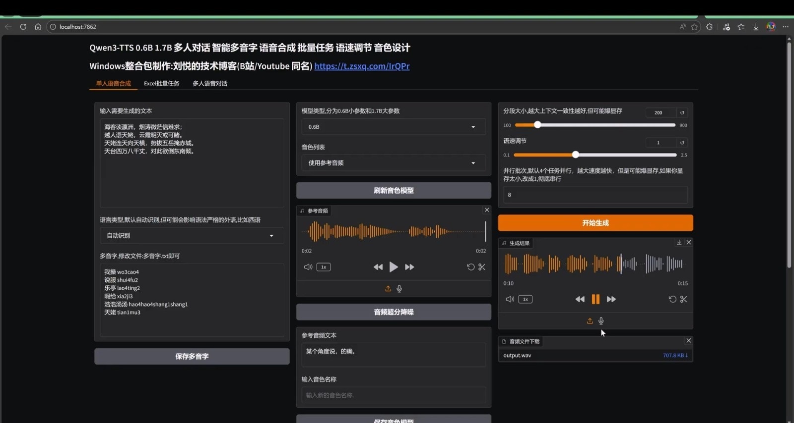This screenshot has height=423, width=794.
Task: Reset segment size value to default
Action: coord(682,112)
